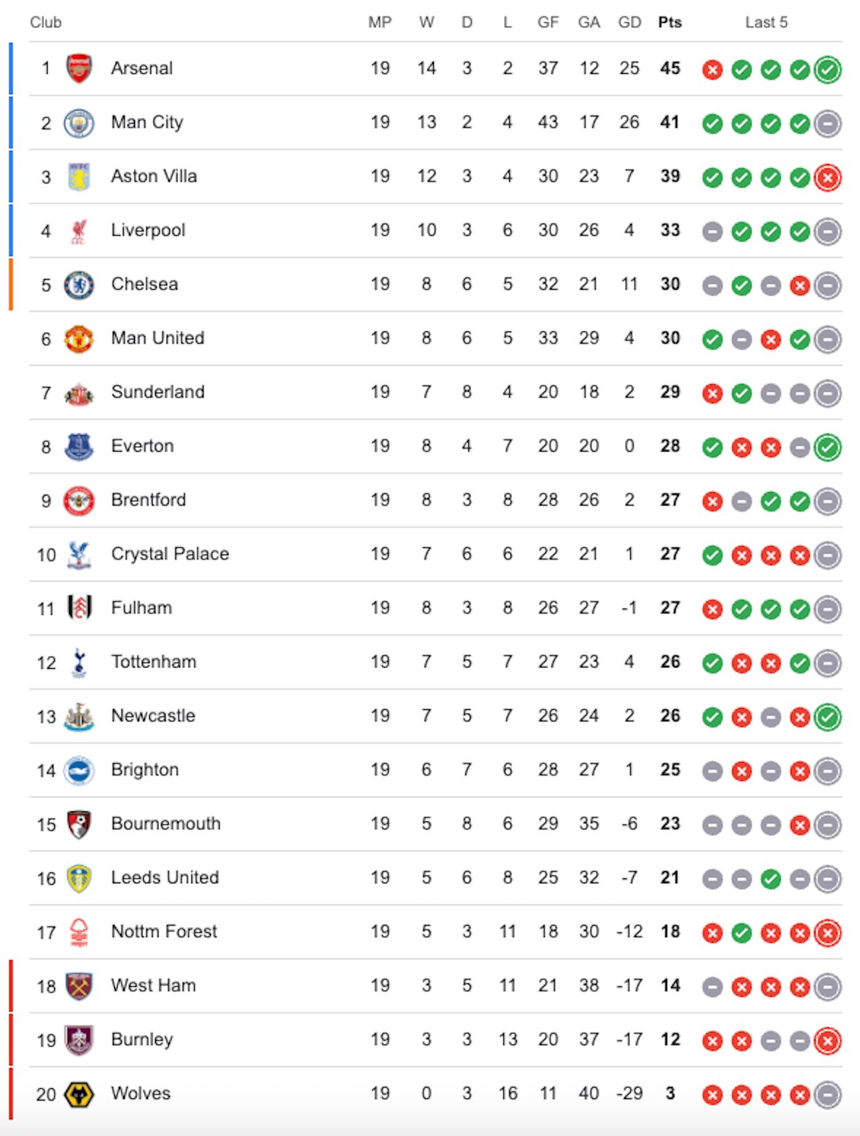
Task: Select the Sunderland team name
Action: click(158, 392)
